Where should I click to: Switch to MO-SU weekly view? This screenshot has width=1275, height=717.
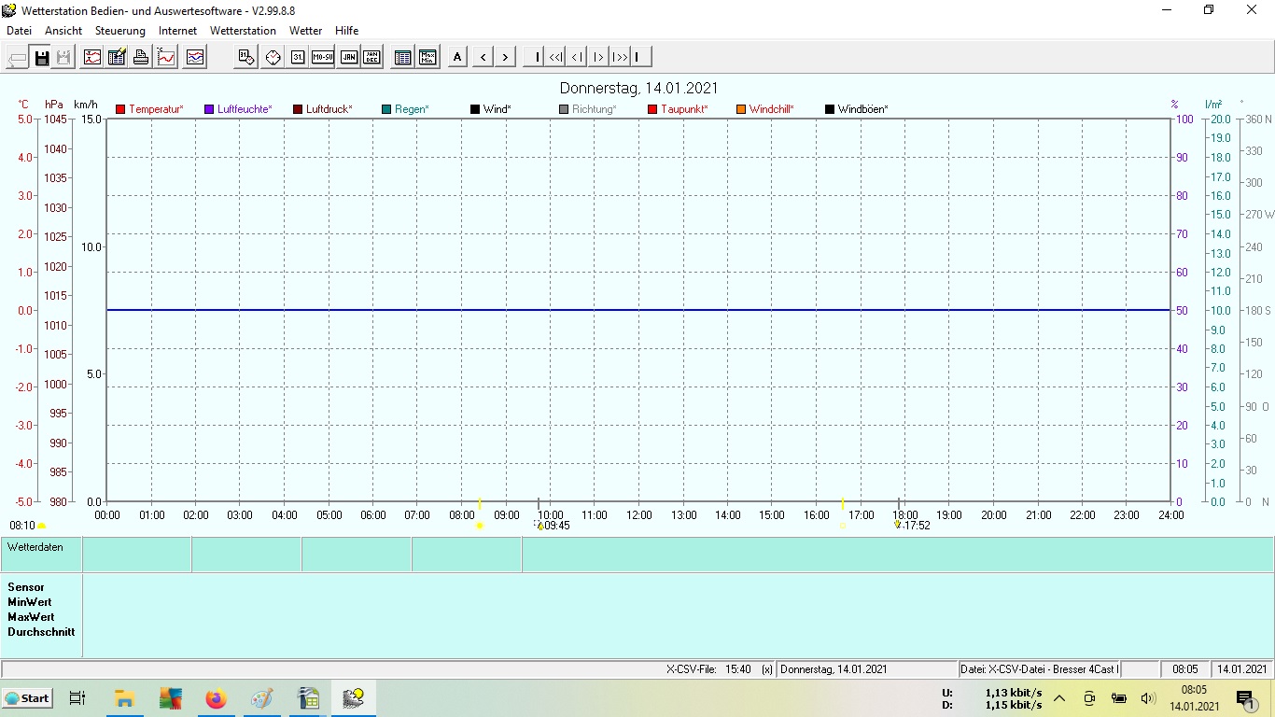pyautogui.click(x=322, y=58)
